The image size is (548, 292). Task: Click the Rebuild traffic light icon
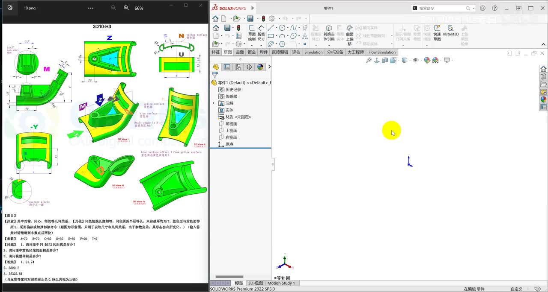coord(263,18)
